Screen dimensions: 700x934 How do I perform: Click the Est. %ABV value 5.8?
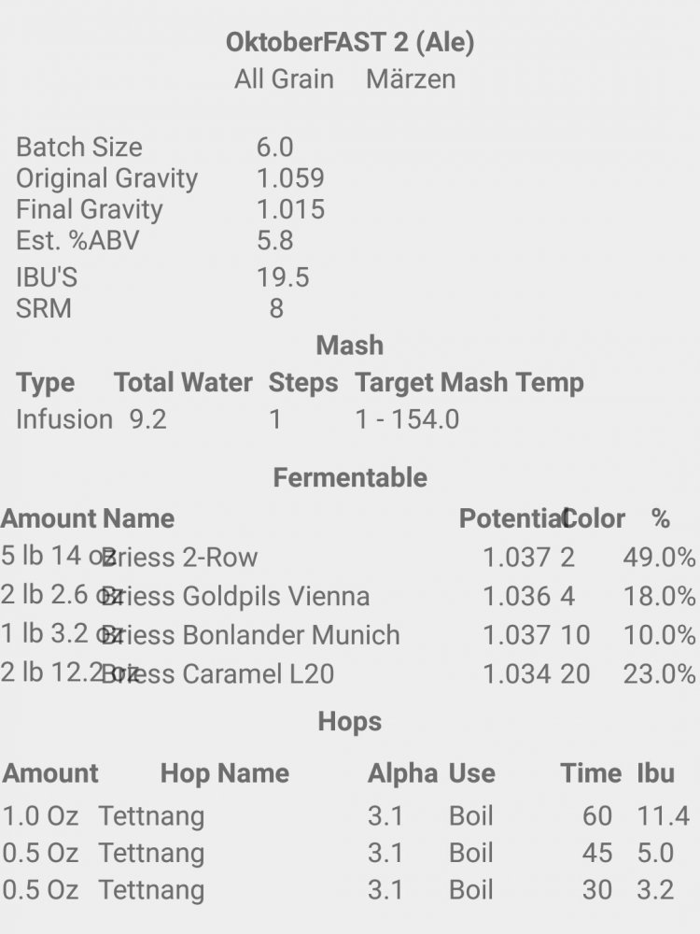(x=275, y=241)
